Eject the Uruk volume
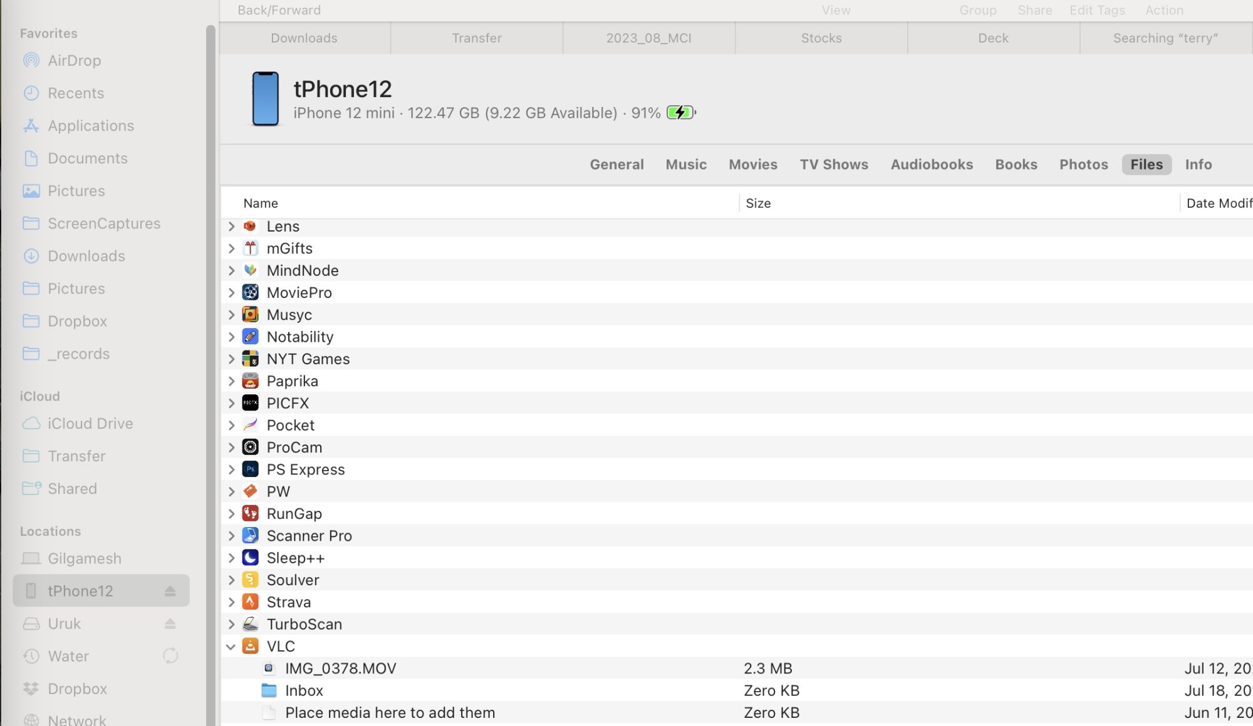The width and height of the screenshot is (1253, 726). [x=170, y=623]
